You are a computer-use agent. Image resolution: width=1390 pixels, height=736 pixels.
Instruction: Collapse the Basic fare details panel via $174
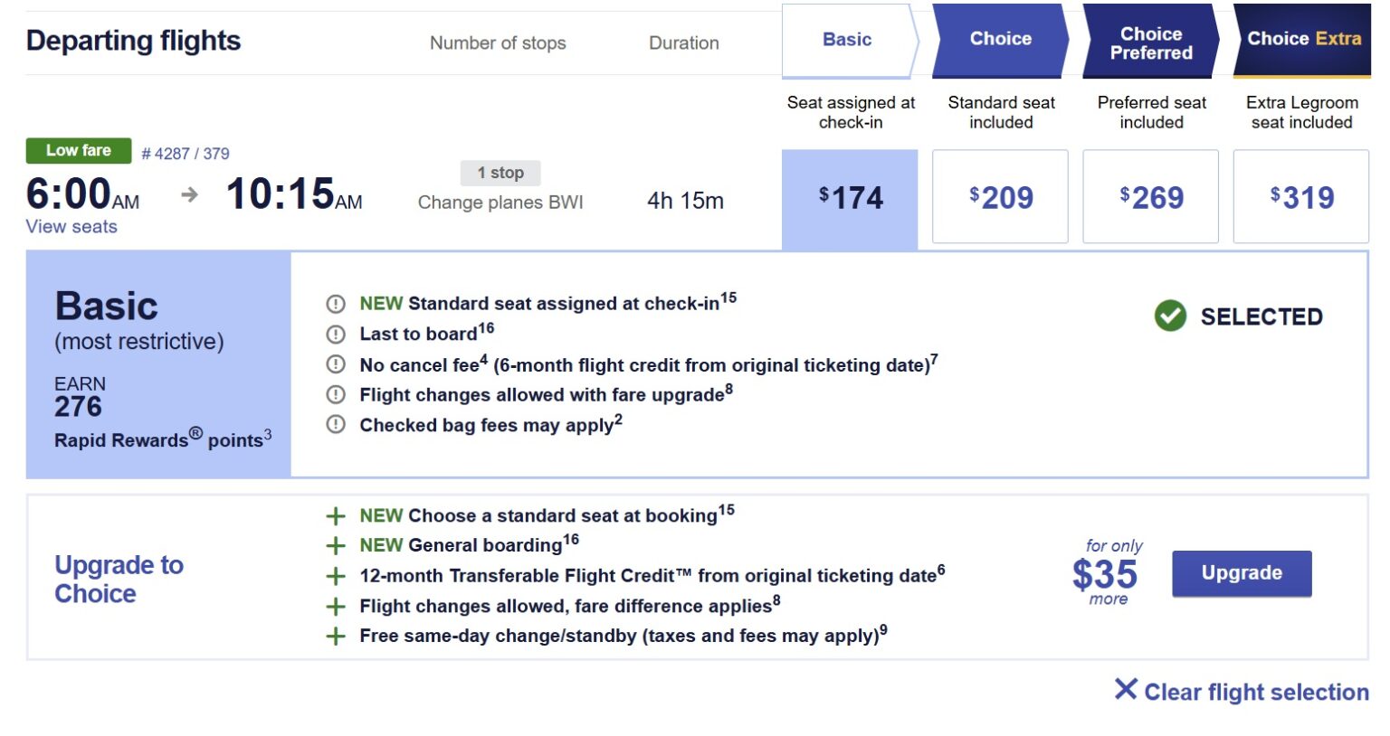click(850, 196)
